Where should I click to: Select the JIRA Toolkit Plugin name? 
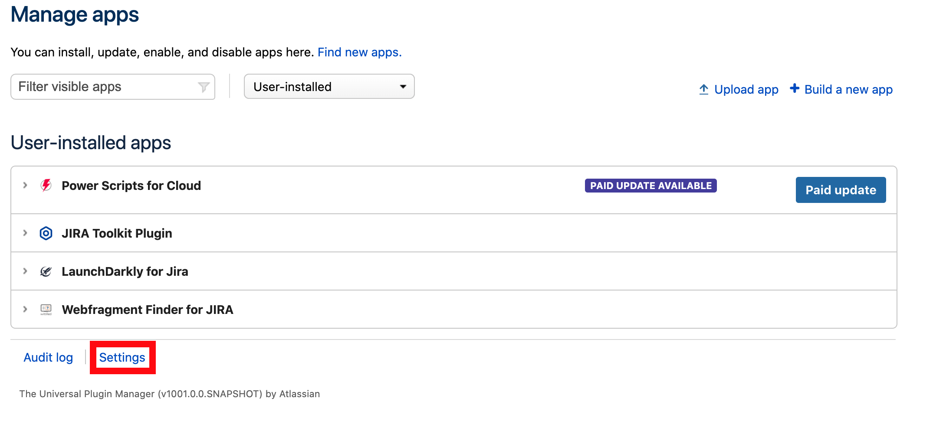coord(117,233)
